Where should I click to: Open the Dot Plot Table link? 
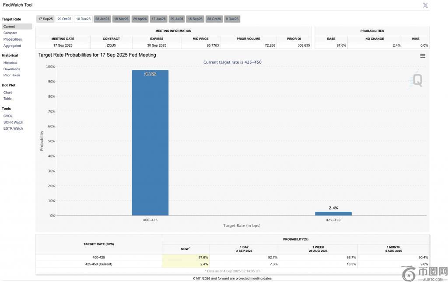click(x=8, y=99)
